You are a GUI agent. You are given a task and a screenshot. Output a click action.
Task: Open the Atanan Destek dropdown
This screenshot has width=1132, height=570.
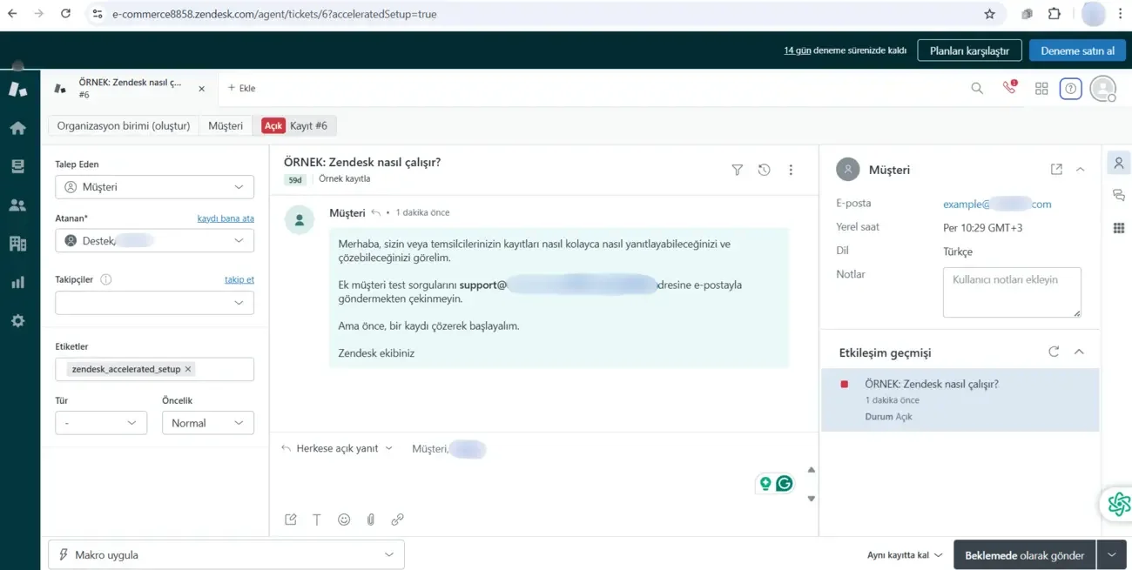pos(155,241)
